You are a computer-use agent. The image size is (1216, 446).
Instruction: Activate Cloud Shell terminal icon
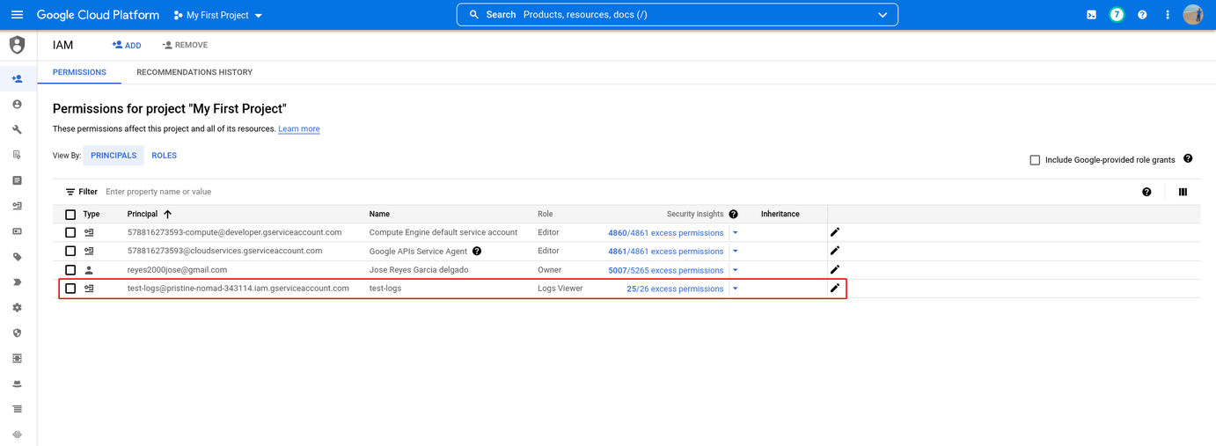pyautogui.click(x=1091, y=15)
